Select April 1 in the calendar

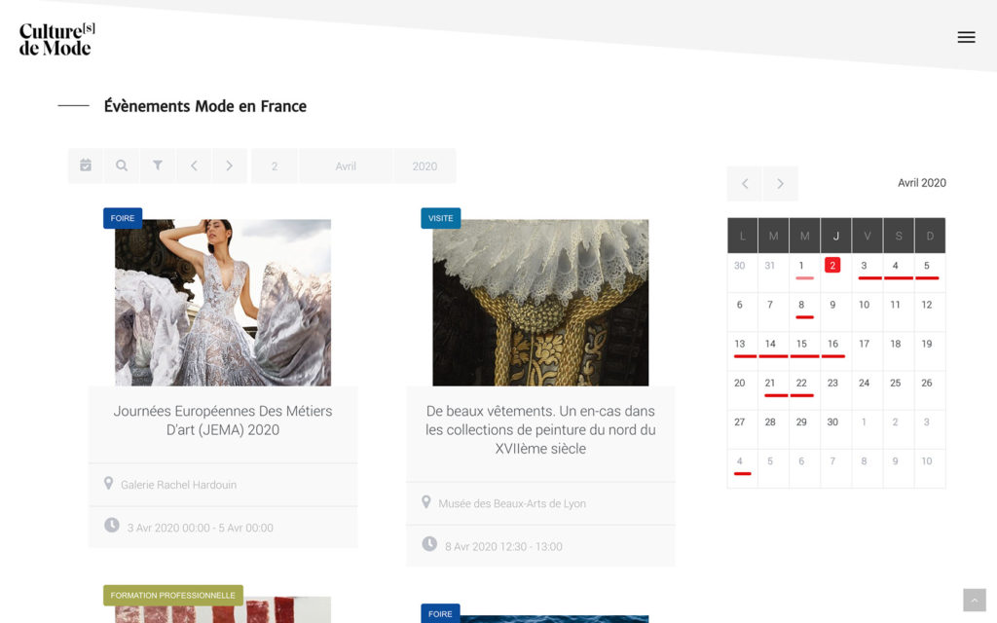coord(801,266)
